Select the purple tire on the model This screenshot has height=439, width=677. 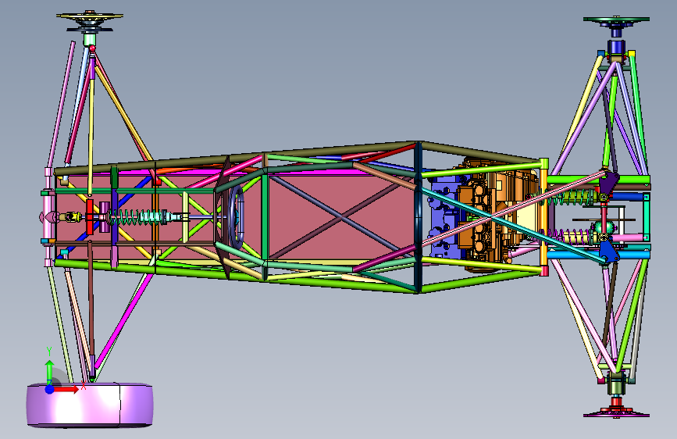click(x=89, y=405)
